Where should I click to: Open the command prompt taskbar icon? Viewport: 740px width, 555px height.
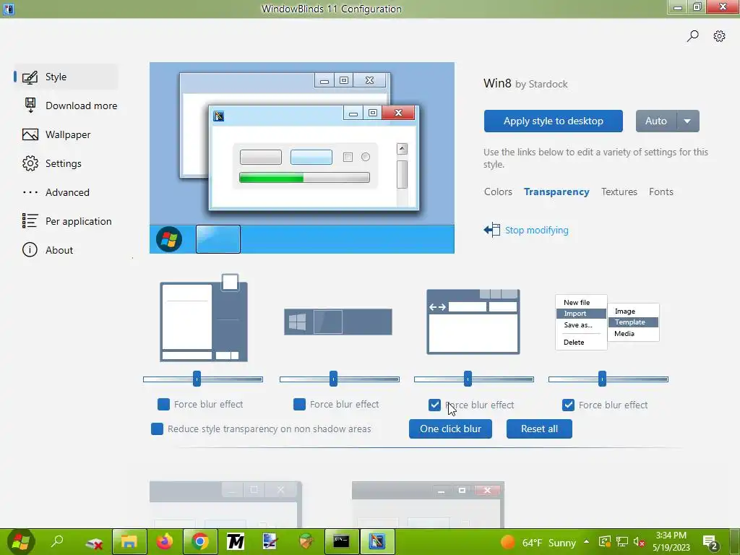coord(341,541)
